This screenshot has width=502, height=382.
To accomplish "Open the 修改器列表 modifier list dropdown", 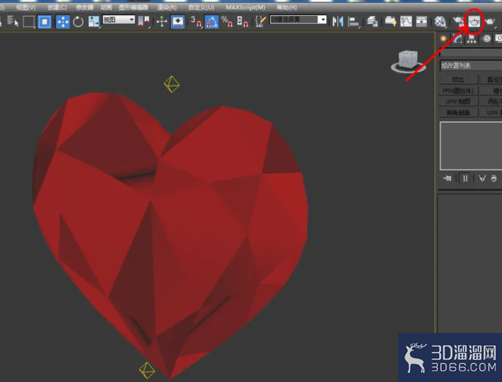I will pos(471,65).
